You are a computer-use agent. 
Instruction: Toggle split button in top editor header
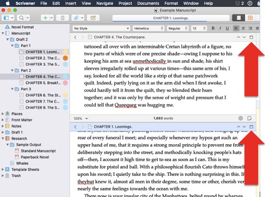click(x=251, y=37)
